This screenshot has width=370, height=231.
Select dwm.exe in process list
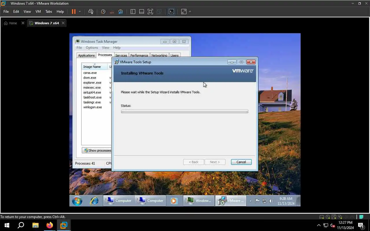point(90,78)
